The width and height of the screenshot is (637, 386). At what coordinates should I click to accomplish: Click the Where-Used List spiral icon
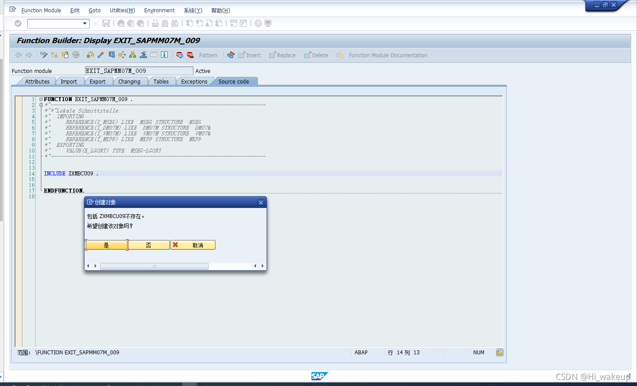(76, 55)
